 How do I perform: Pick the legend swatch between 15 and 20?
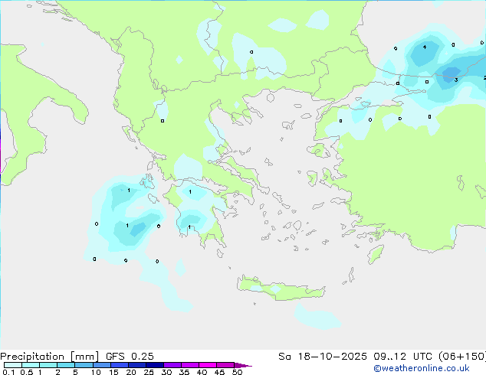(x=119, y=365)
